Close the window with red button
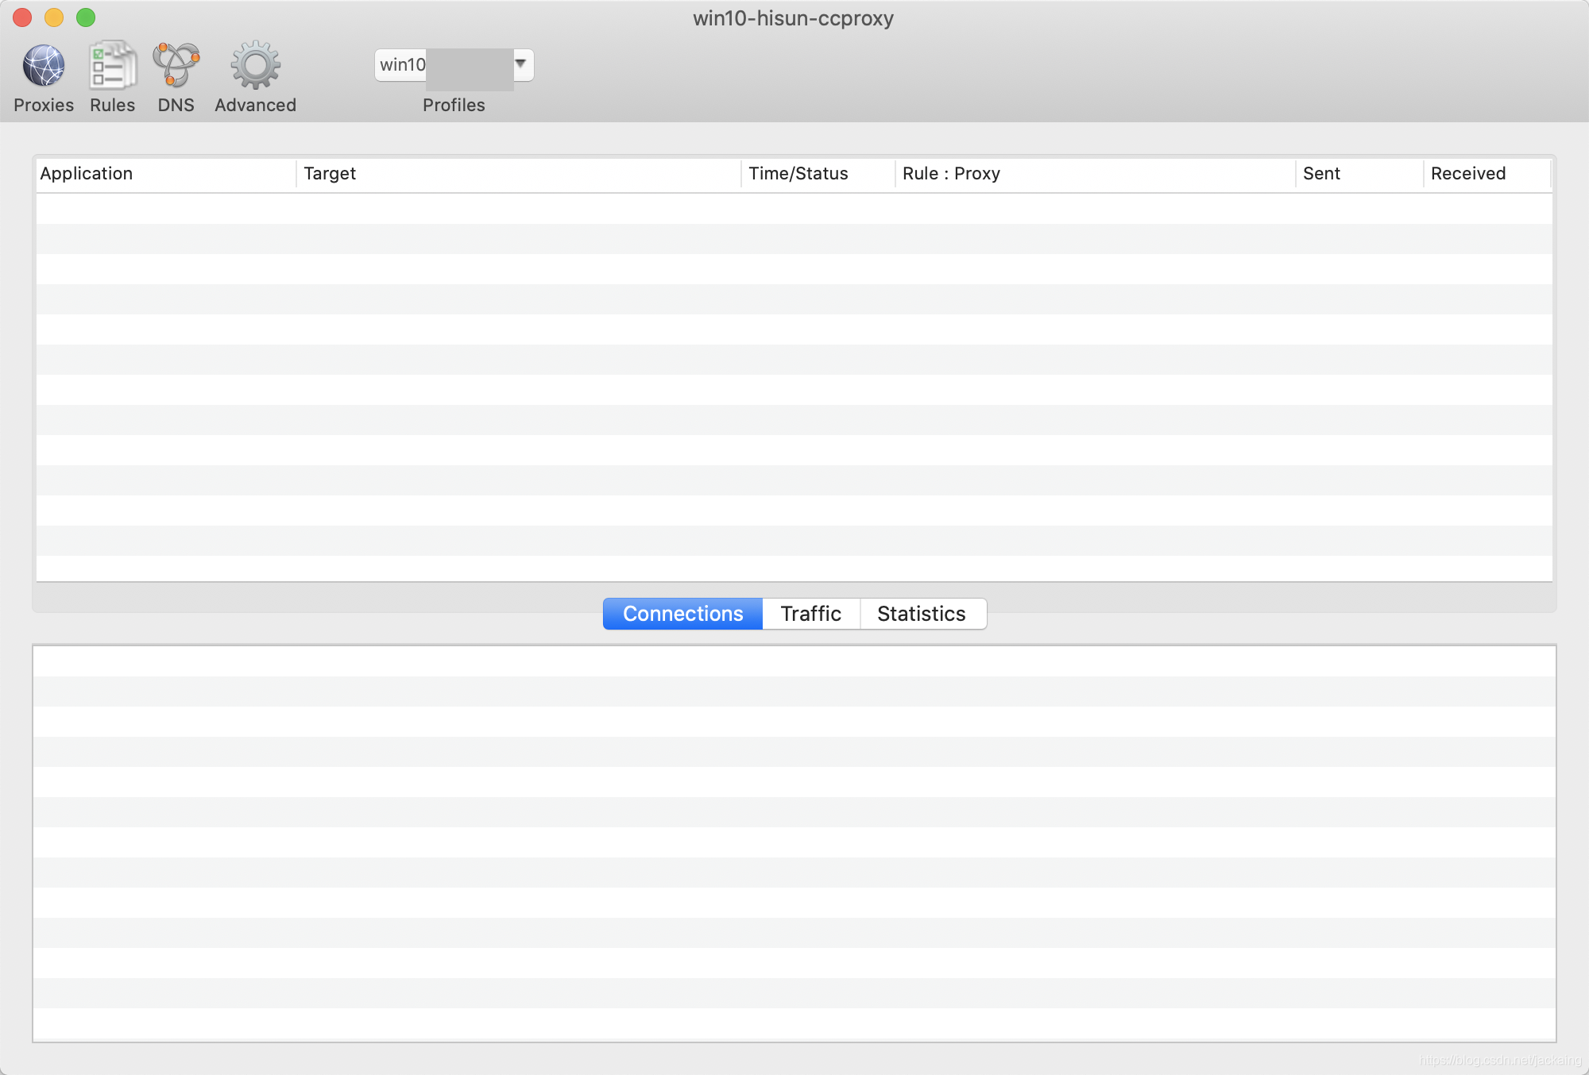1589x1075 pixels. coord(22,17)
